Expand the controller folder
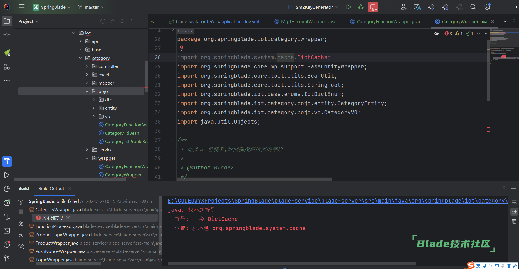The image size is (519, 269). tap(87, 66)
